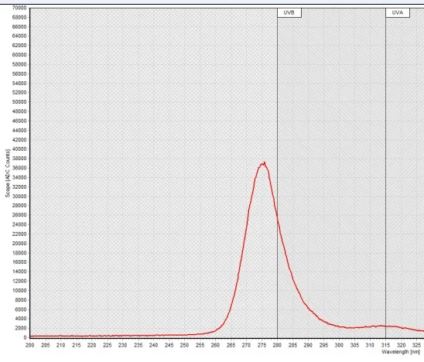The width and height of the screenshot is (424, 362).
Task: Click the 200 tick on wavelength axis
Action: click(29, 345)
